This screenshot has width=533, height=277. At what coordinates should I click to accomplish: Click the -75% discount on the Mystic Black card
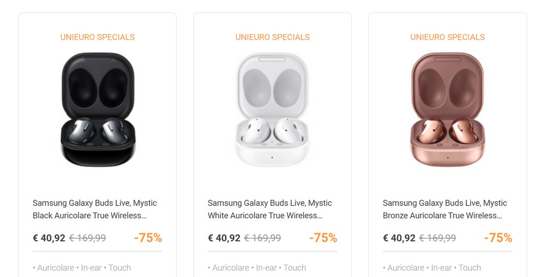[148, 238]
